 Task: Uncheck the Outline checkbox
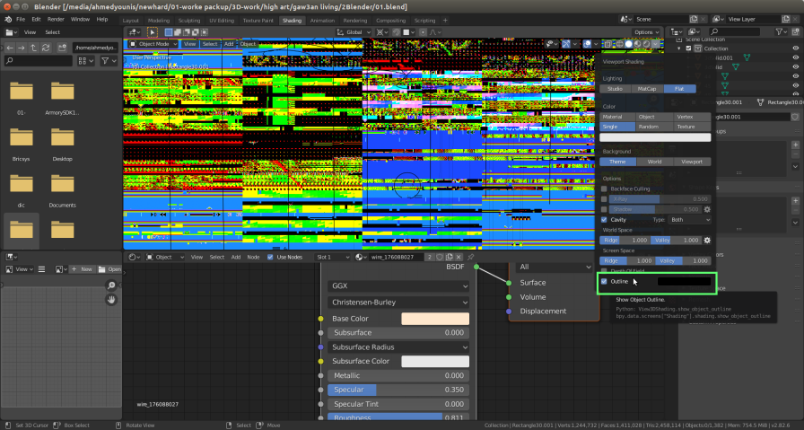tap(604, 281)
